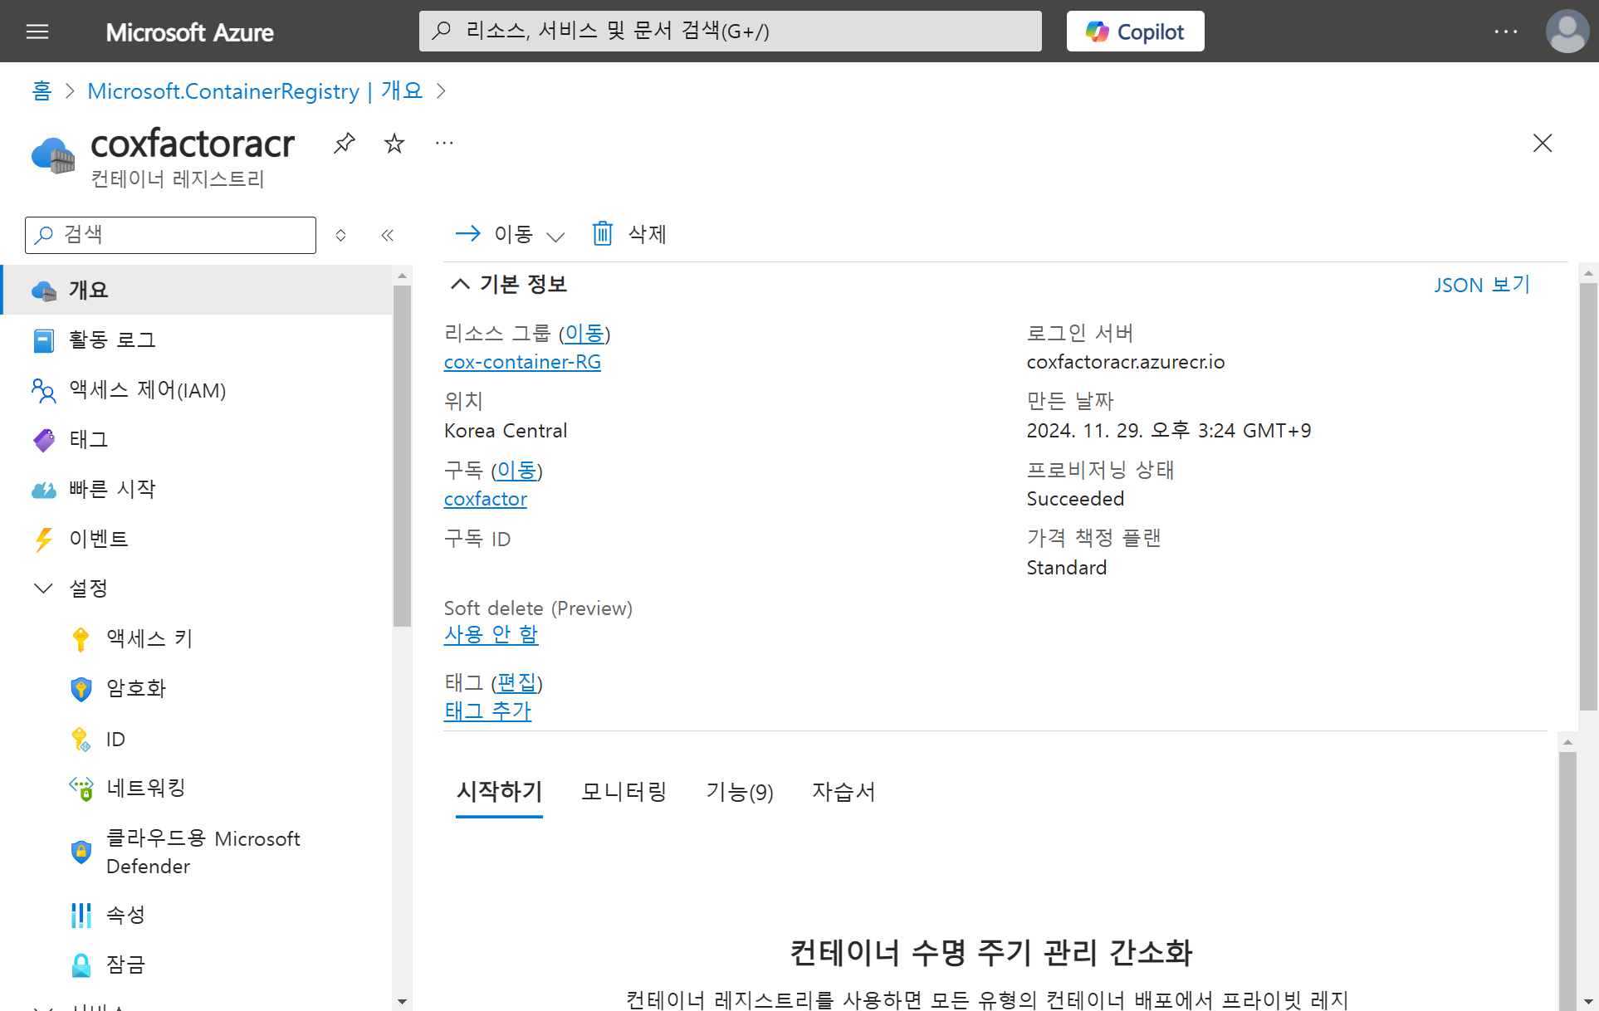Image resolution: width=1599 pixels, height=1011 pixels.
Task: Switch to 모니터링 tab
Action: [x=624, y=792]
